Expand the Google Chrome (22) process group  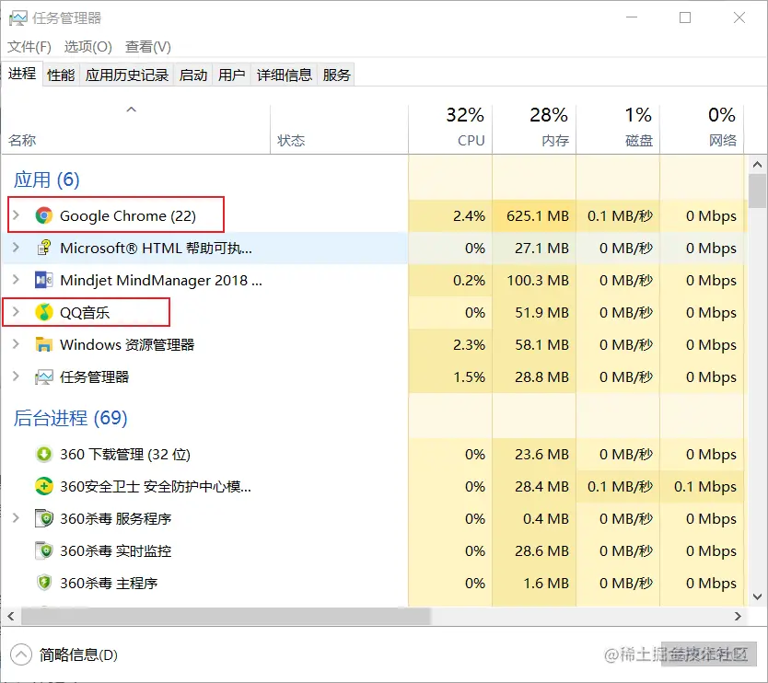click(17, 215)
